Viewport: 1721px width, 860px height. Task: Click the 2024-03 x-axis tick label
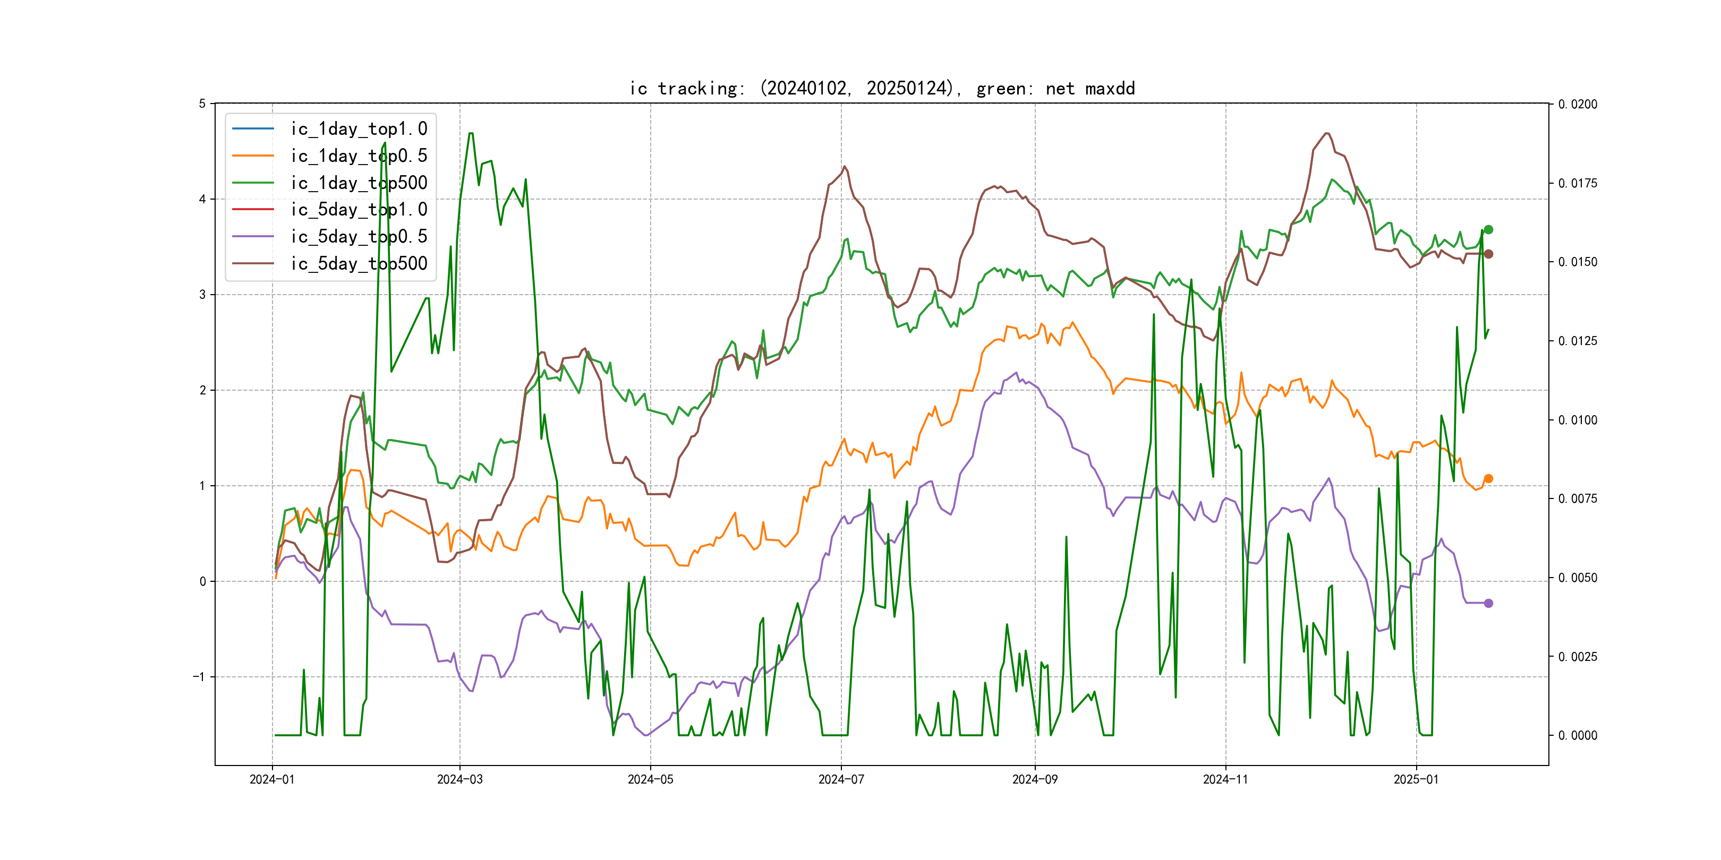(x=459, y=779)
